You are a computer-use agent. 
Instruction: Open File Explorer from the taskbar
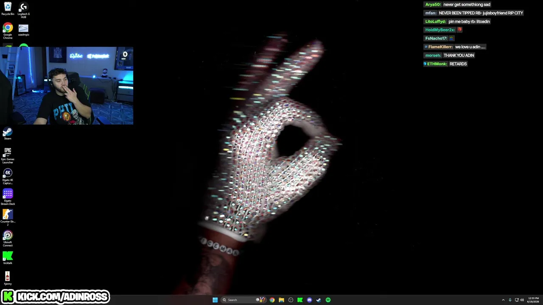tap(281, 300)
